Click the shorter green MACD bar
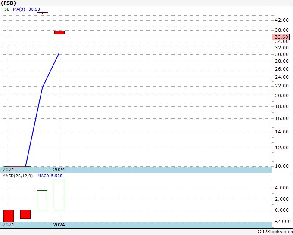The width and height of the screenshot is (293, 235). tap(42, 200)
